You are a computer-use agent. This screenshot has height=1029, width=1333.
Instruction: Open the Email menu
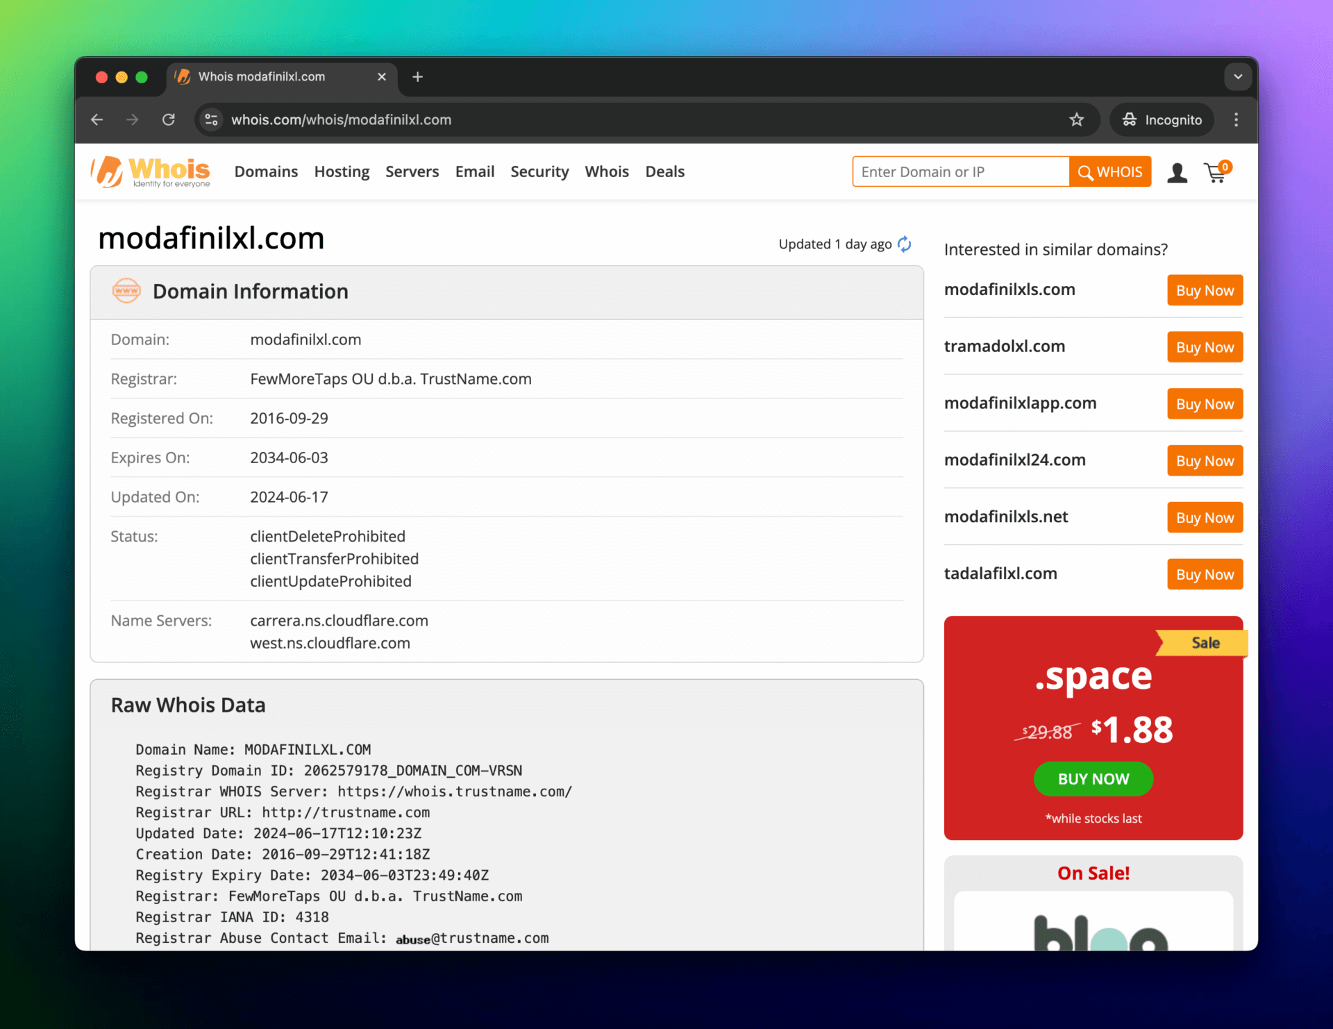[x=475, y=171]
